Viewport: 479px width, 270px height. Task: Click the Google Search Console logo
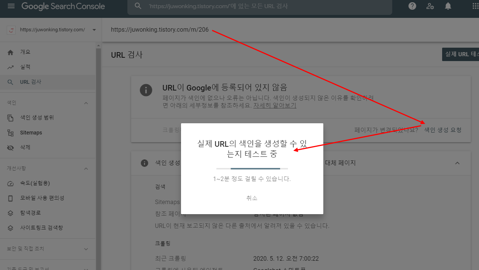click(63, 6)
